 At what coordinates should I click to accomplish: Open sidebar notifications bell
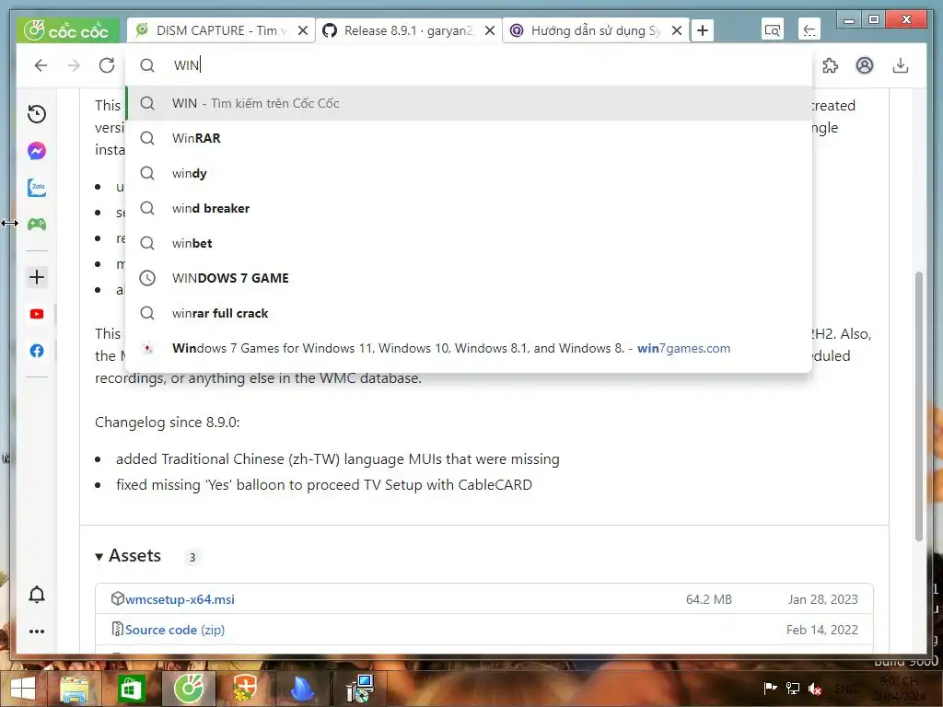pyautogui.click(x=37, y=595)
